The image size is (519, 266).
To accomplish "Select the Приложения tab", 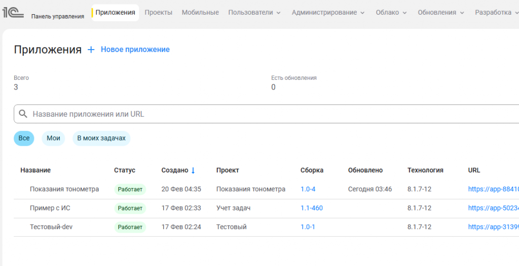I will click(115, 13).
